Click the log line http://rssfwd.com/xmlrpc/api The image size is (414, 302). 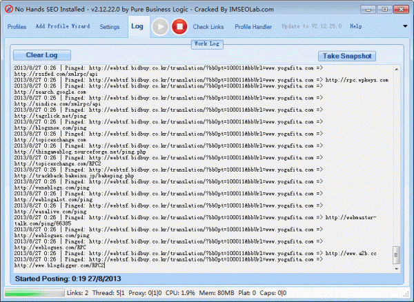56,74
